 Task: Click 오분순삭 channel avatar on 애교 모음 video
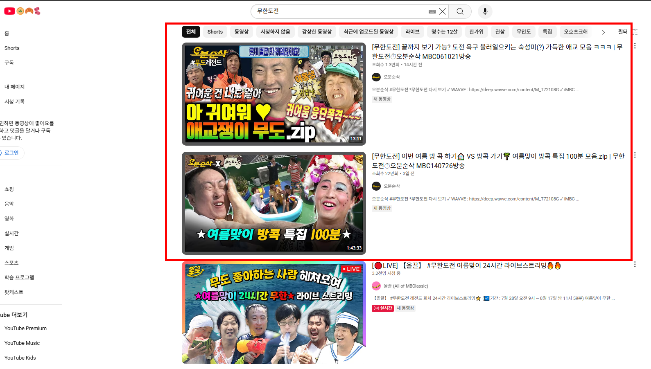376,77
